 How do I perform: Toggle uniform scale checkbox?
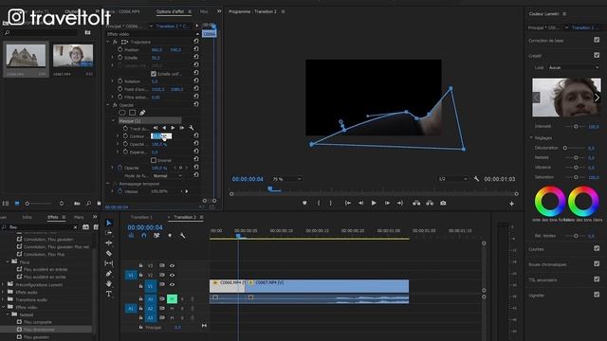click(154, 74)
